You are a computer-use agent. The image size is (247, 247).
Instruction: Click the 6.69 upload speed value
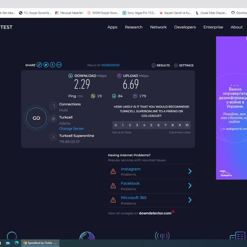(131, 84)
